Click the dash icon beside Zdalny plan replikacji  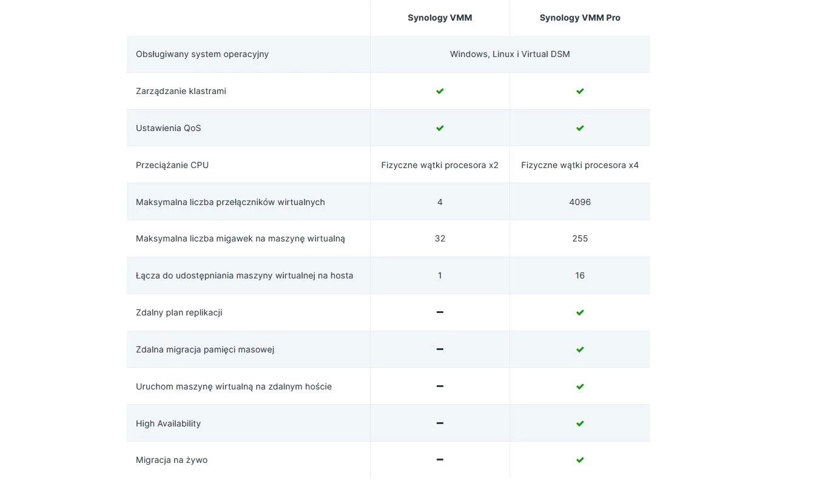point(440,312)
